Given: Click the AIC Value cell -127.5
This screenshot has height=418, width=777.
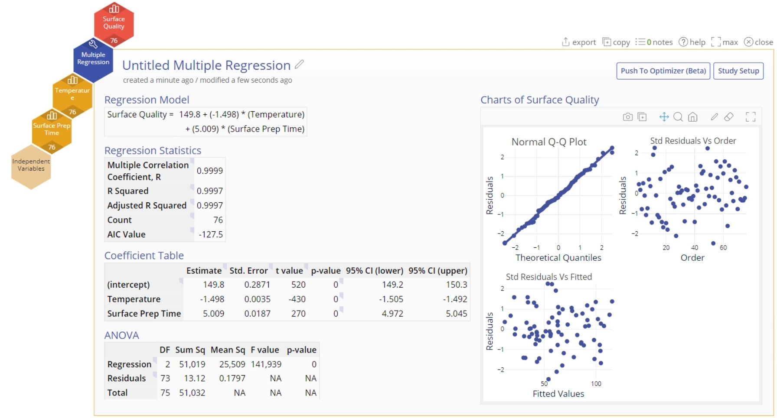Looking at the screenshot, I should click(x=211, y=234).
